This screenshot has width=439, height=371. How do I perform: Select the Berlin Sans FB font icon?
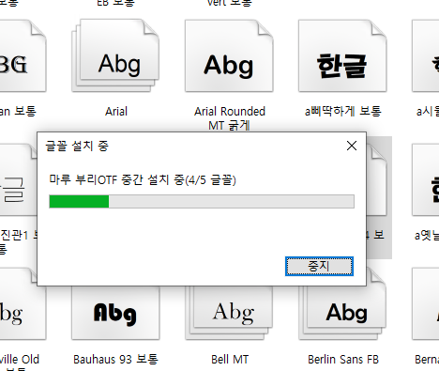(342, 313)
